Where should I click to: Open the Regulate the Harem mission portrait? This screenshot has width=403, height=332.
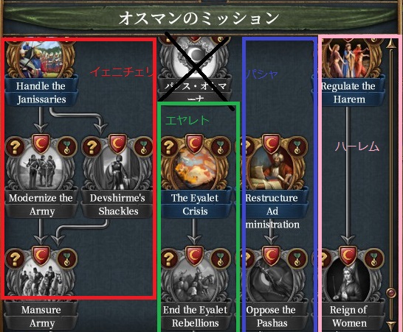pos(348,60)
